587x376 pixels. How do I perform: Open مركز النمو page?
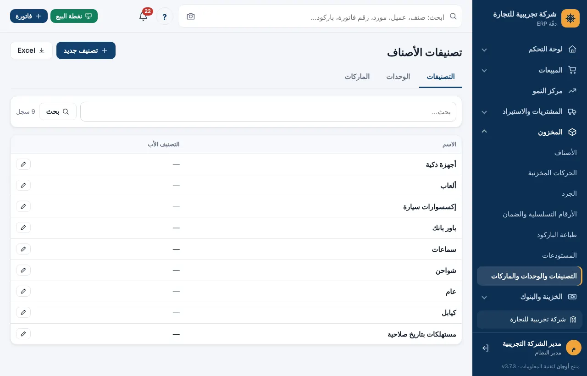(530, 91)
